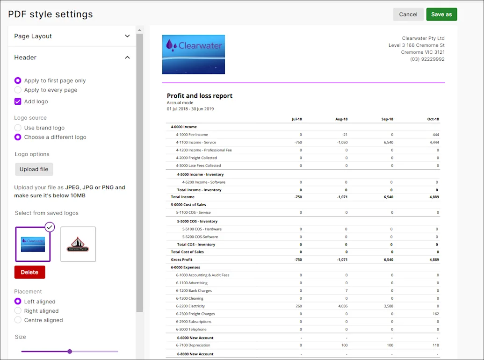Select the Clearwater blue logo thumbnail
The width and height of the screenshot is (484, 360).
[x=34, y=244]
